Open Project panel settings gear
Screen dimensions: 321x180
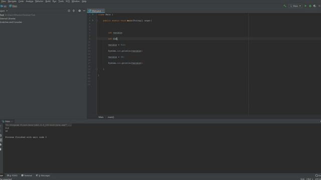point(79,10)
